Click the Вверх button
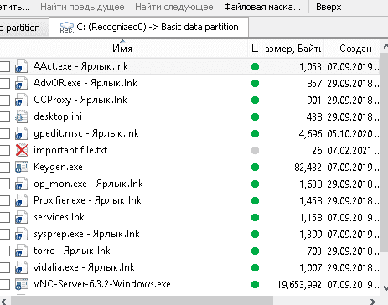This screenshot has height=305, width=388. click(x=329, y=7)
